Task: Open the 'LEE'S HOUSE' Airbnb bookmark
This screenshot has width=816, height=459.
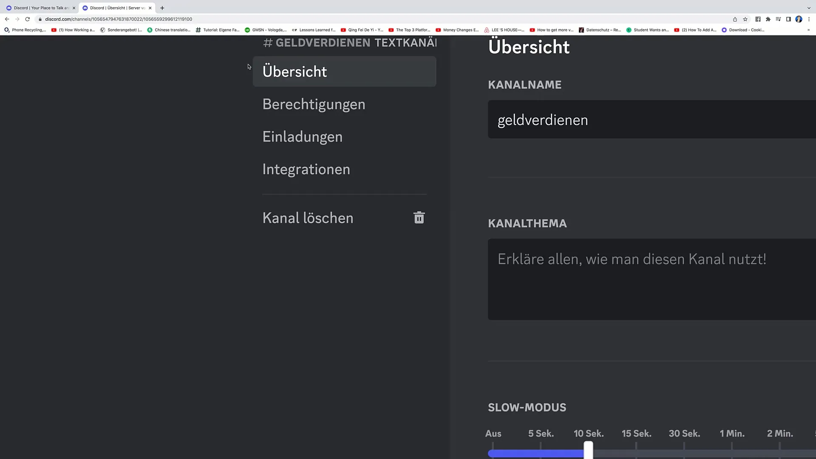Action: [504, 30]
